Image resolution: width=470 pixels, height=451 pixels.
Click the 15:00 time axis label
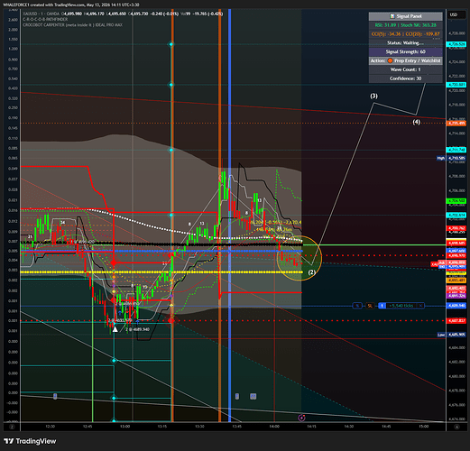point(424,427)
